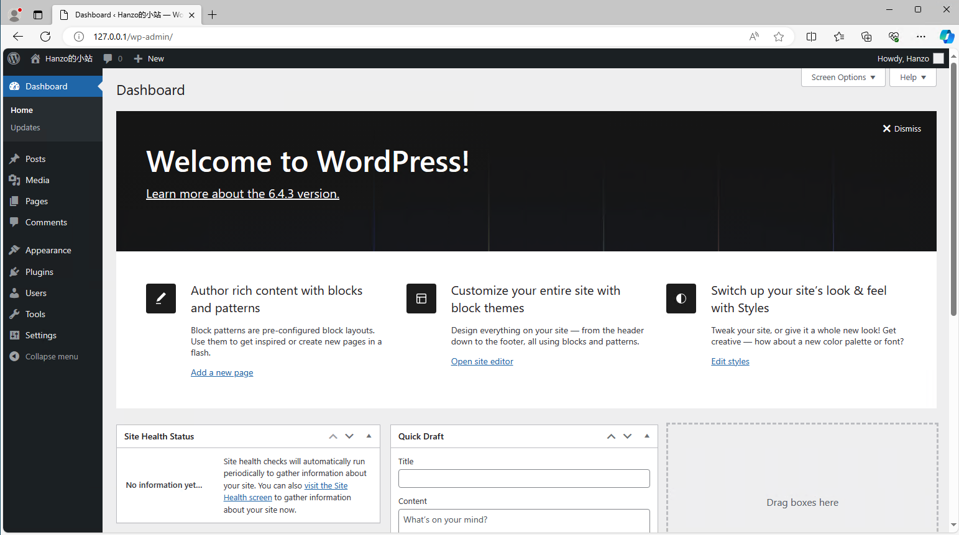
Task: Refresh the page with the reload icon
Action: (x=45, y=37)
